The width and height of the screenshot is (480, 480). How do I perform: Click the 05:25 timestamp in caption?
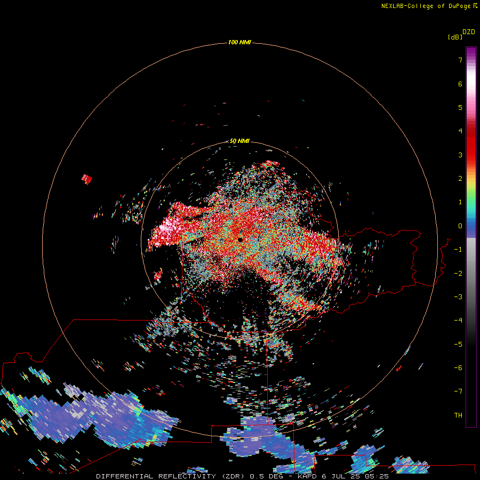[377, 476]
